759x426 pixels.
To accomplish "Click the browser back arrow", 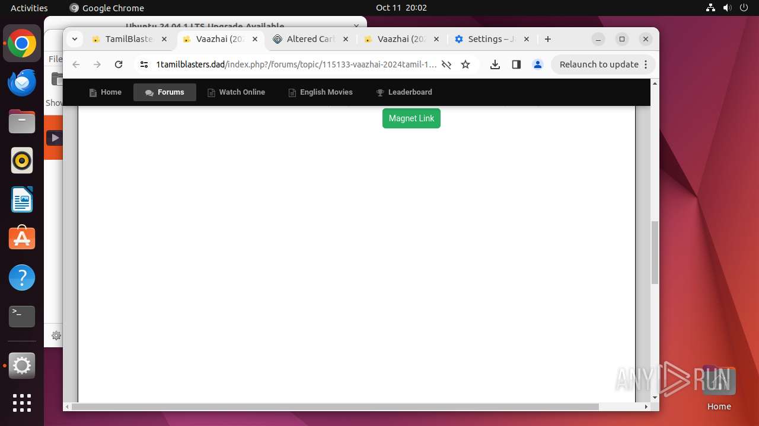I will 76,64.
